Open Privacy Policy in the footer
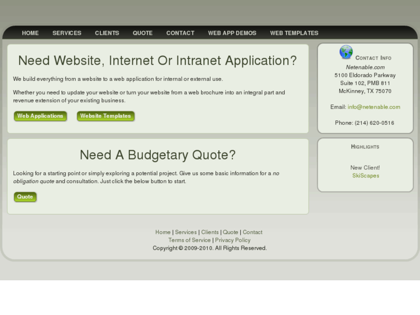420x315 pixels. (x=233, y=240)
